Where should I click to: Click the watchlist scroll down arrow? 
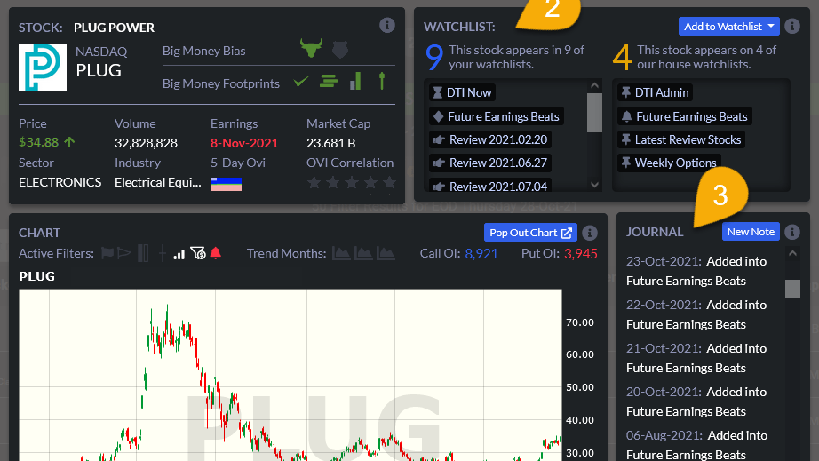pos(594,184)
